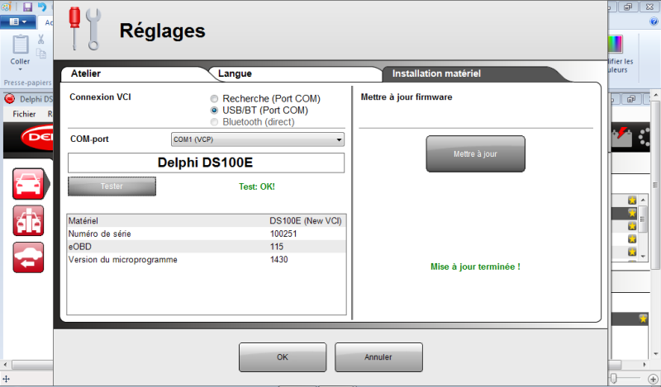Viewport: 661px width, 387px height.
Task: Click the first star favorite icon in list
Action: click(632, 200)
